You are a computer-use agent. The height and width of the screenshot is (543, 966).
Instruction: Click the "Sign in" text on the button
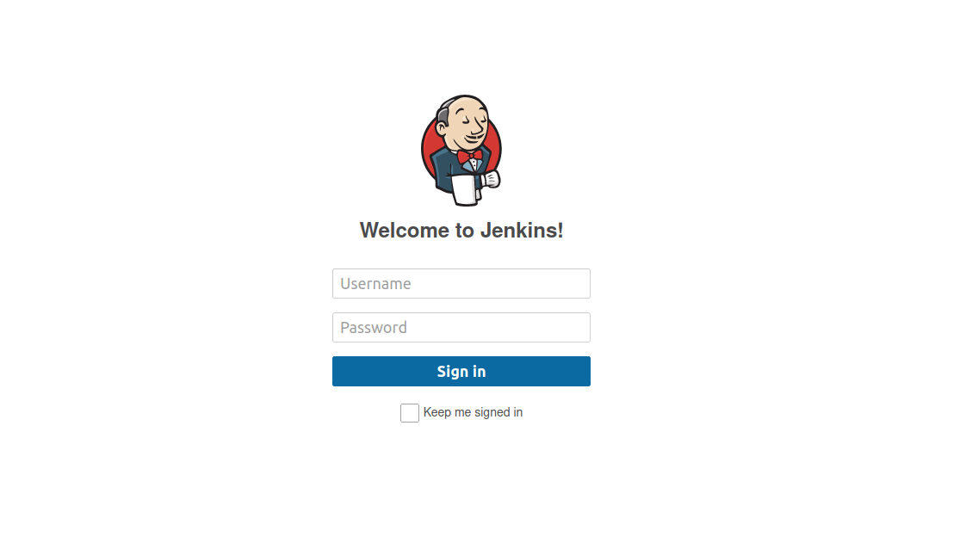(461, 372)
